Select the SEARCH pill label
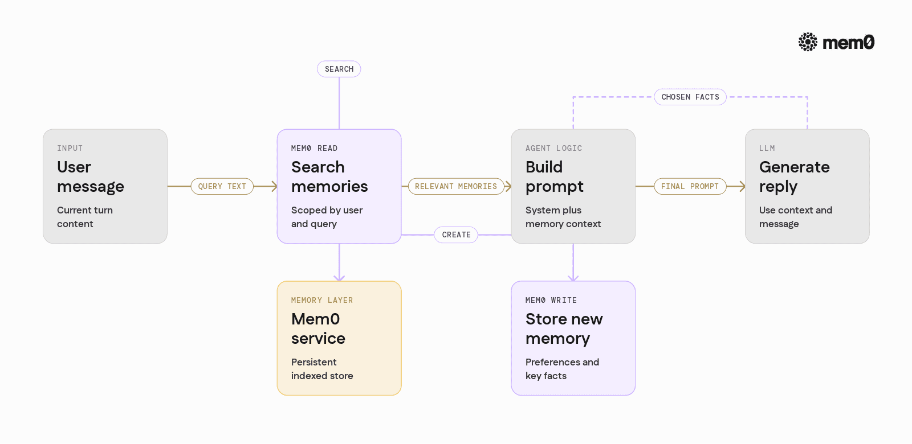This screenshot has height=444, width=912. click(x=339, y=69)
